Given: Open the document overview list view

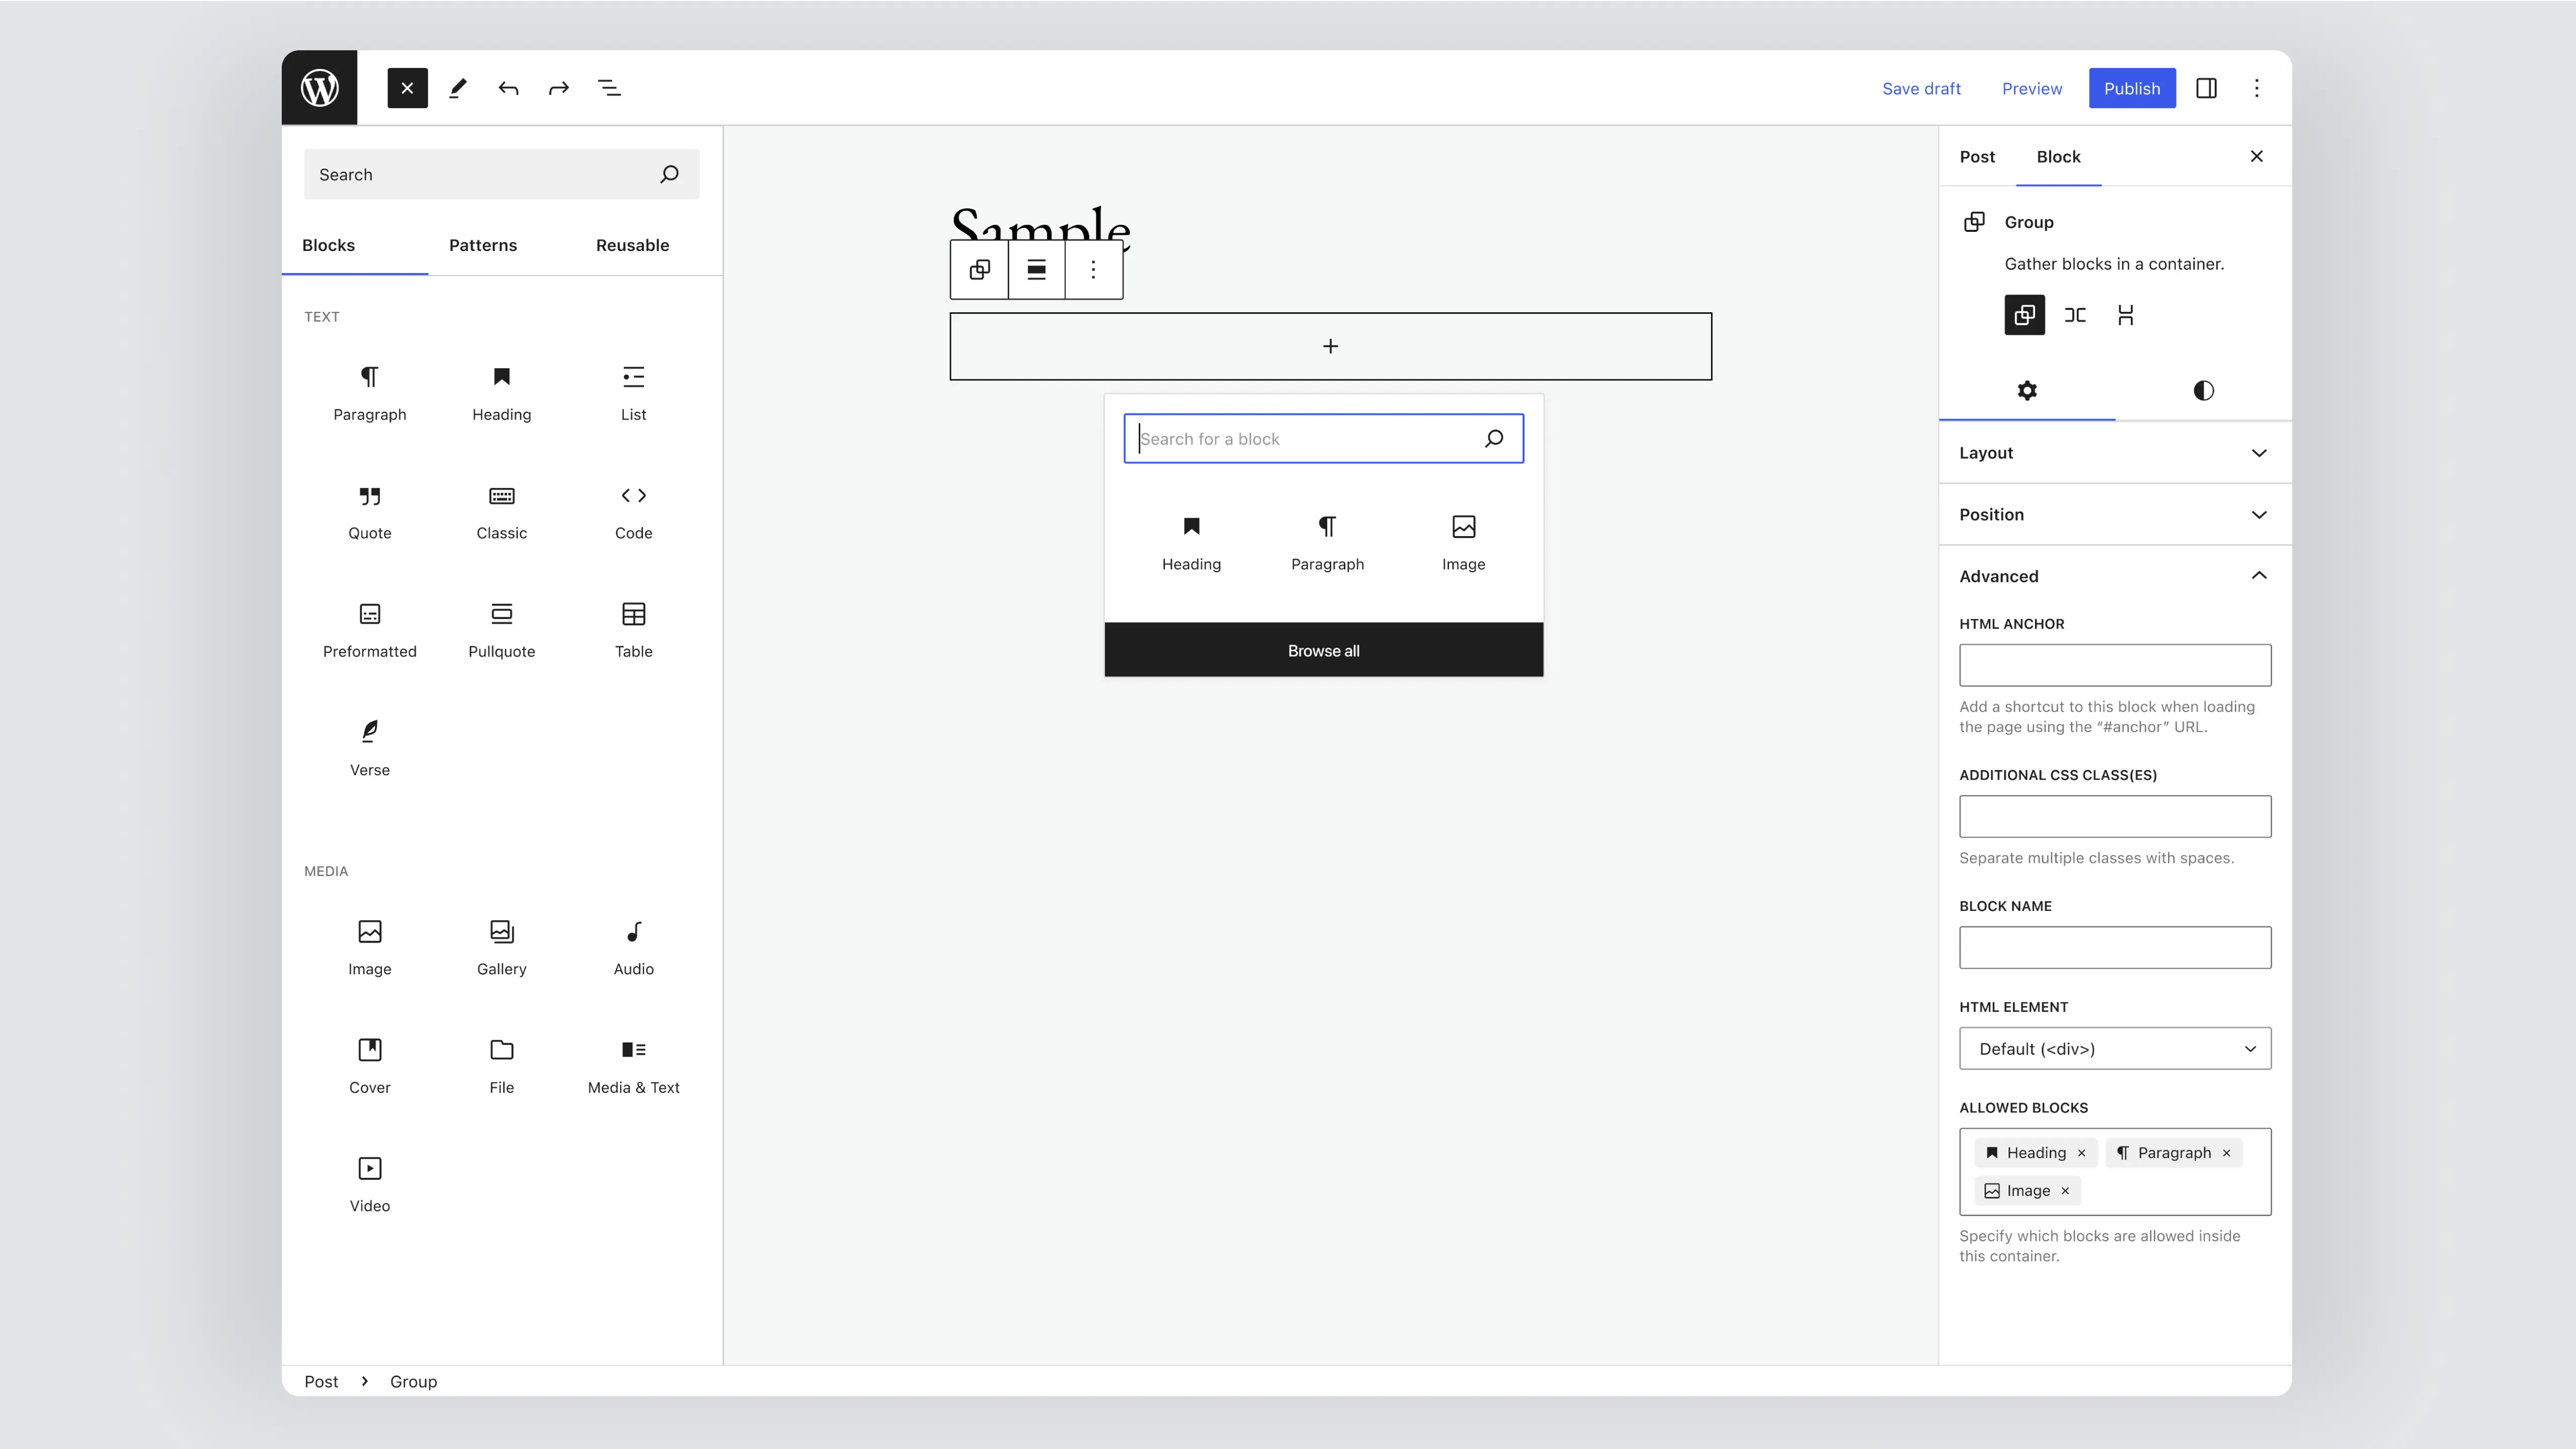Looking at the screenshot, I should (609, 88).
